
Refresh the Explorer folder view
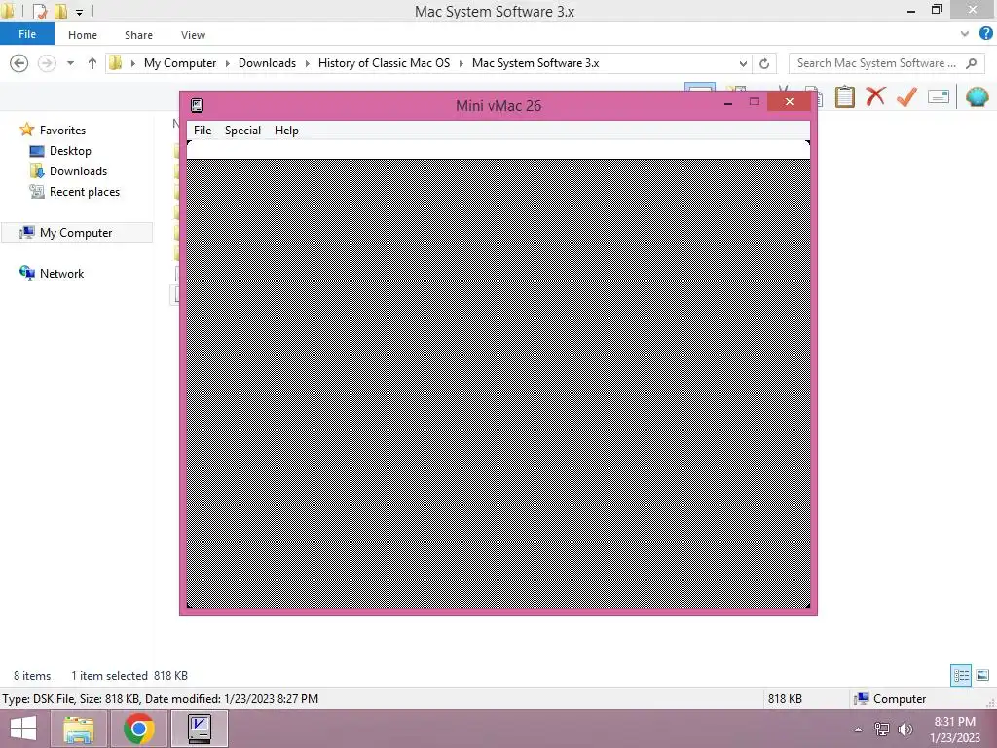(764, 63)
